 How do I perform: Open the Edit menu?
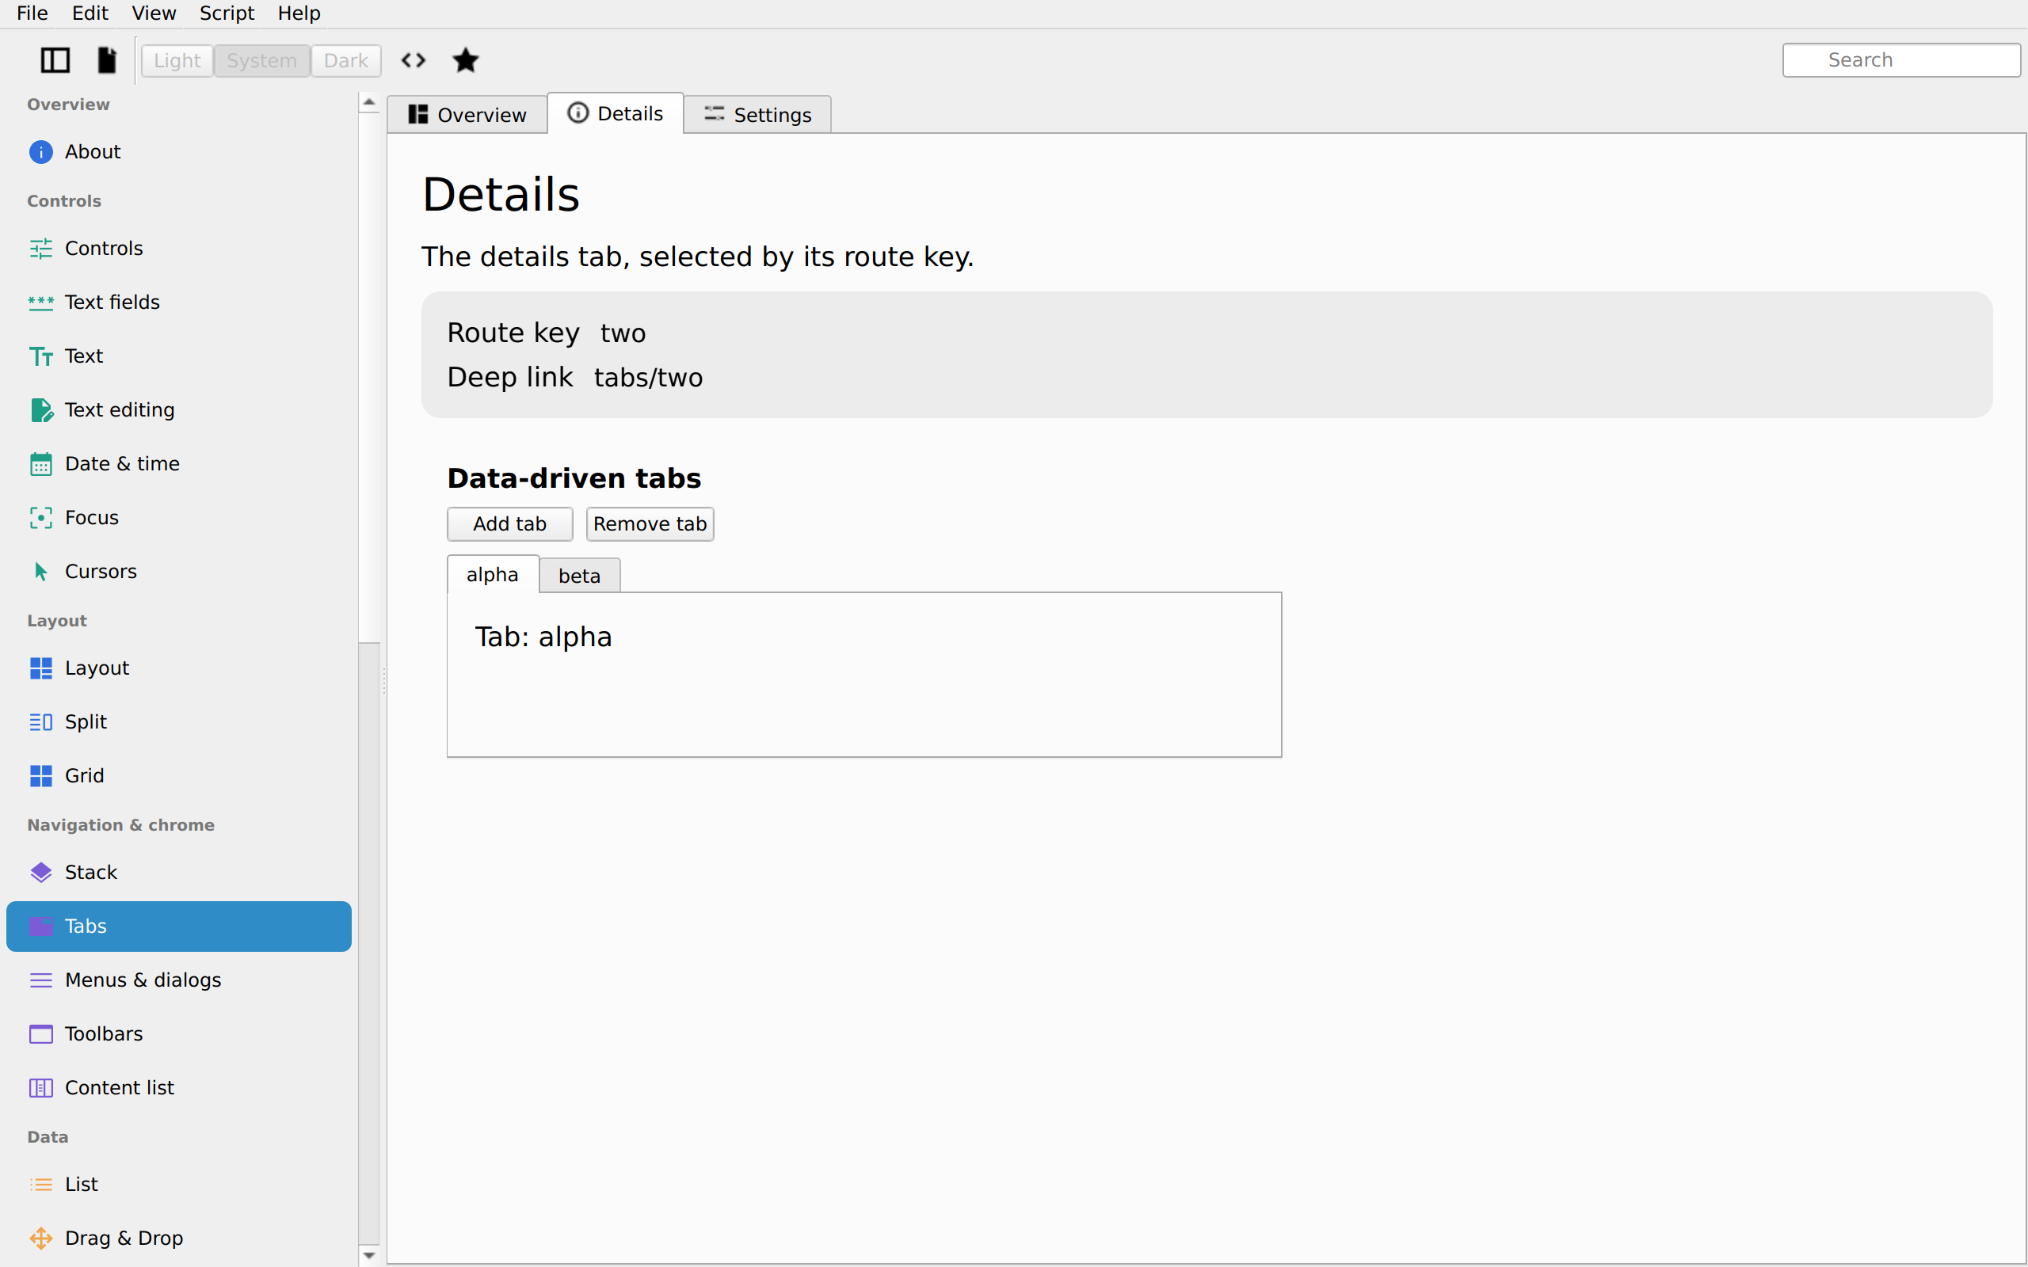pos(90,13)
